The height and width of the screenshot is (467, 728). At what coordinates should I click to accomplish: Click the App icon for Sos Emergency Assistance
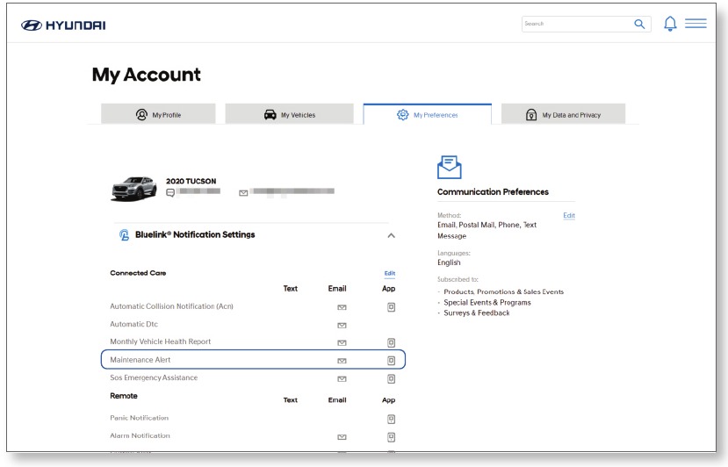[392, 379]
